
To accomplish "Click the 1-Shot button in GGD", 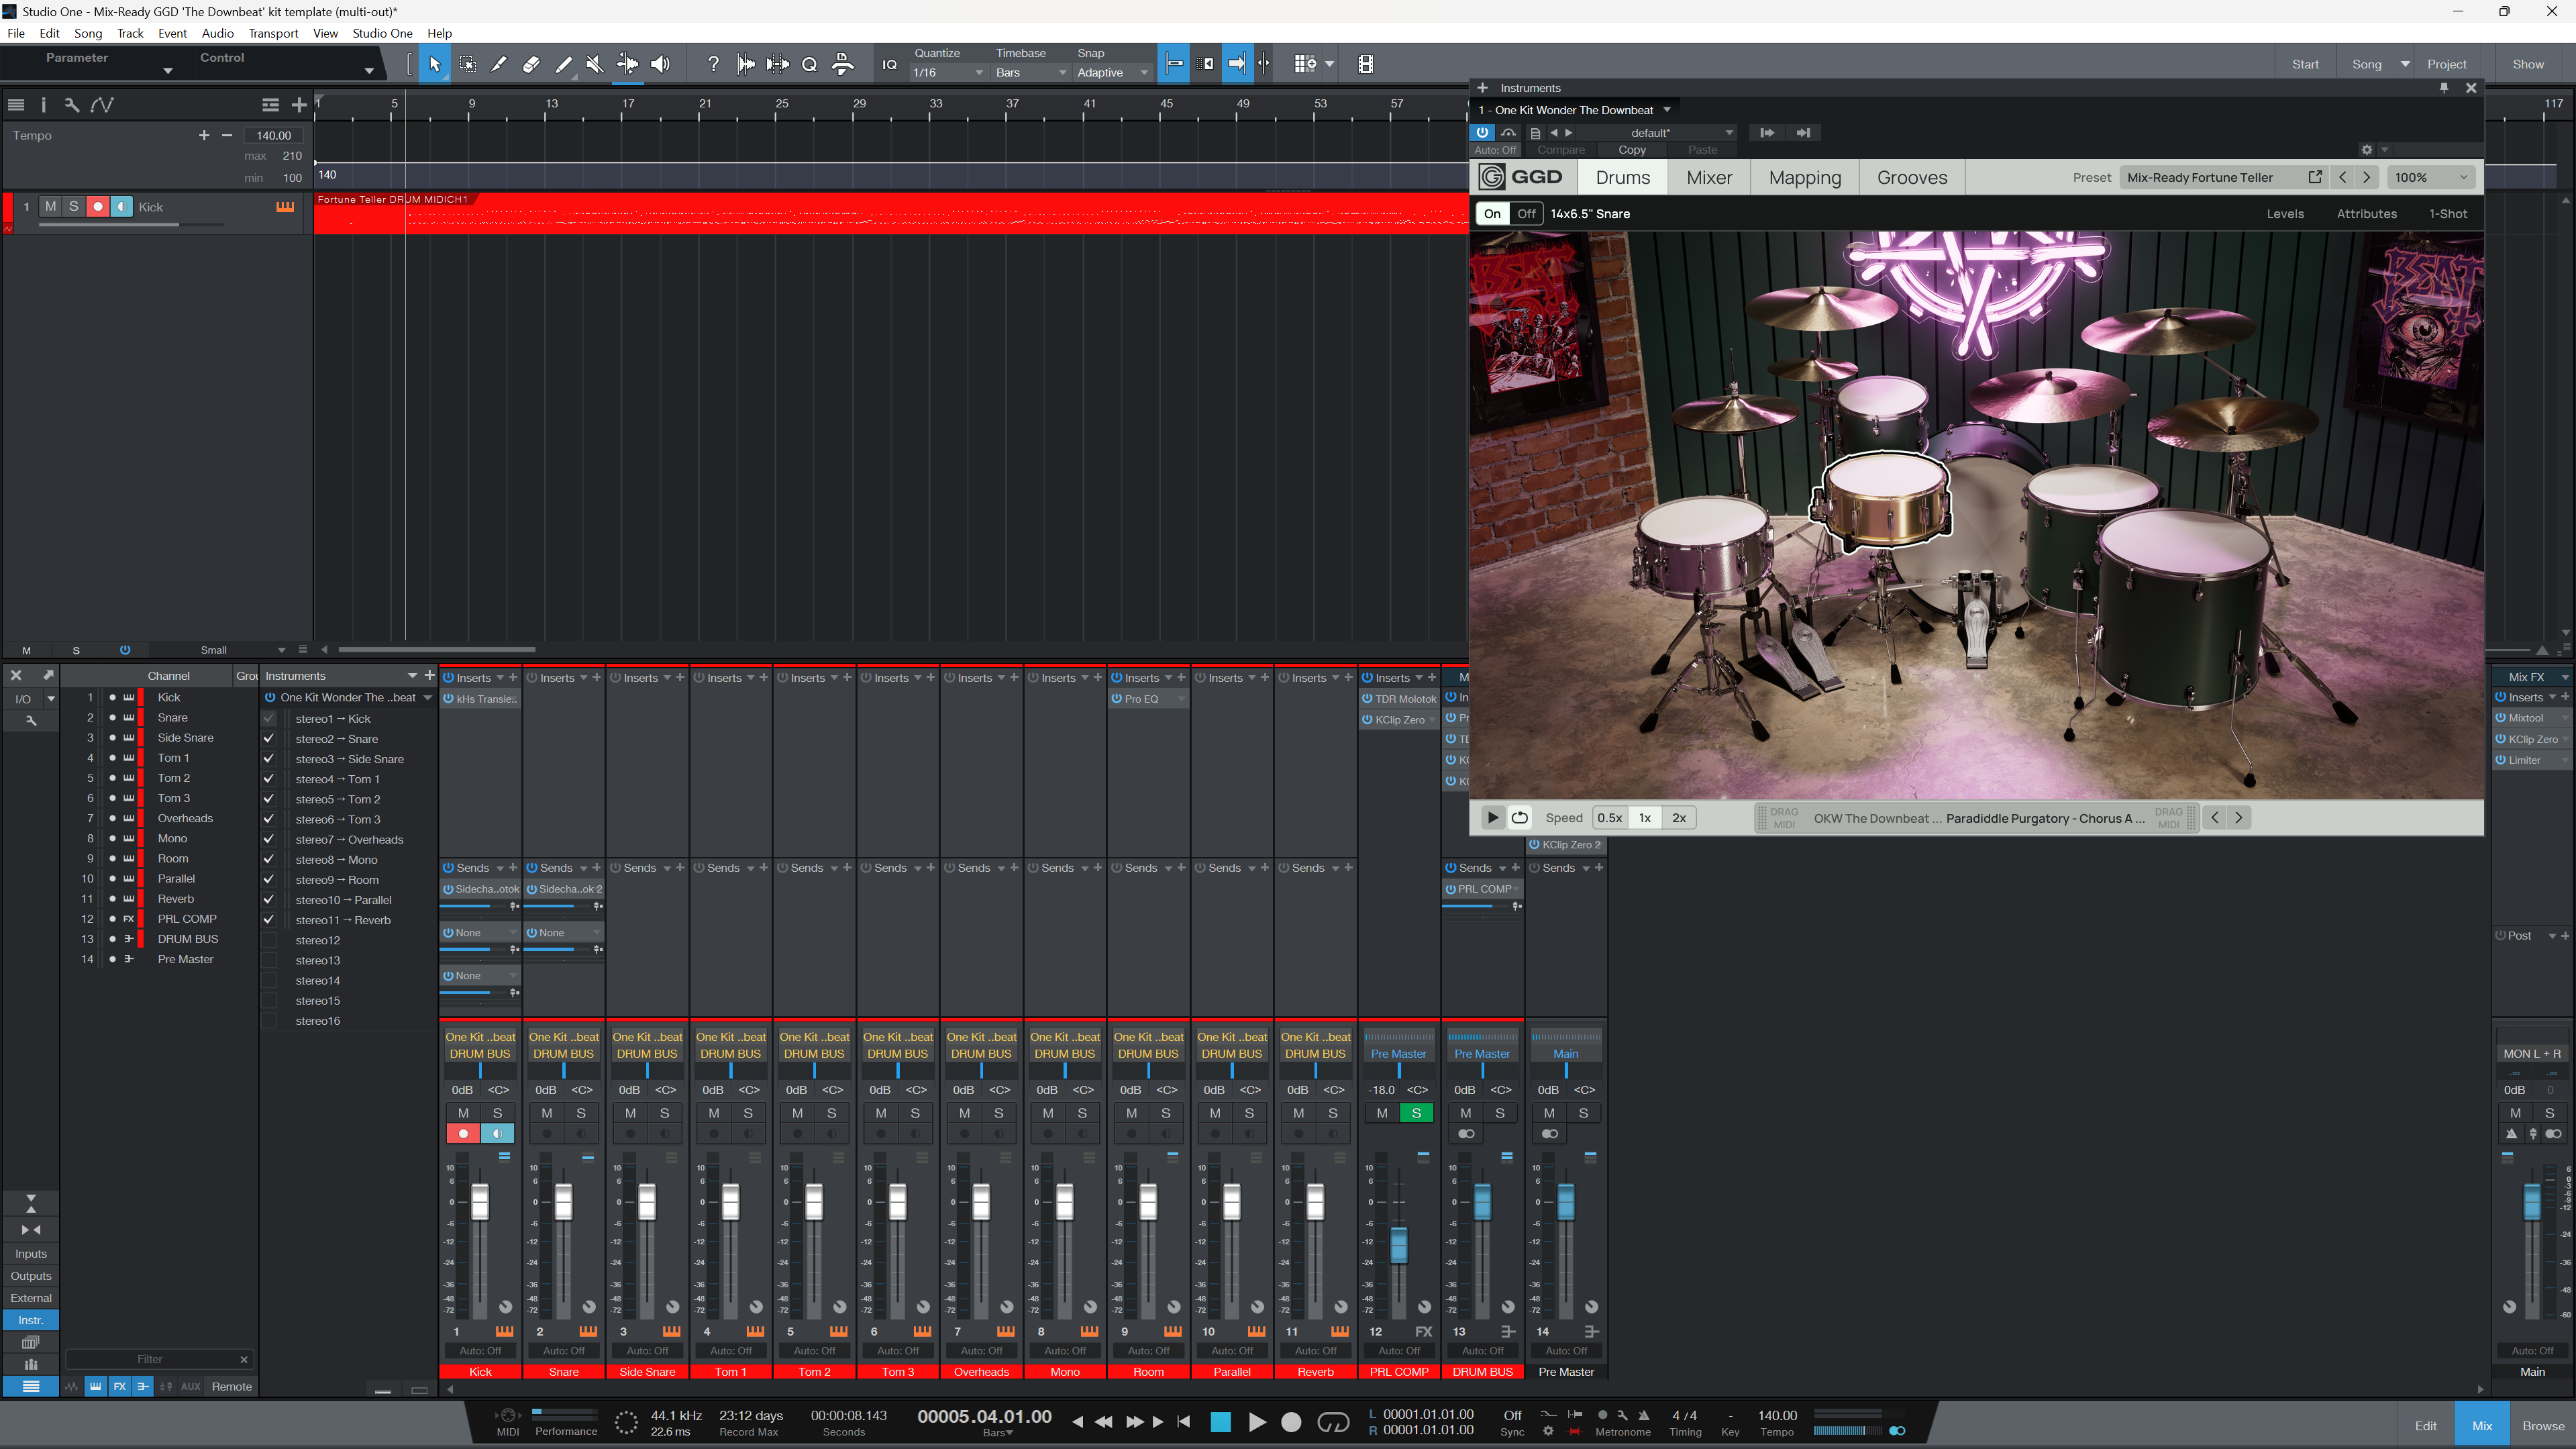I will (2448, 213).
